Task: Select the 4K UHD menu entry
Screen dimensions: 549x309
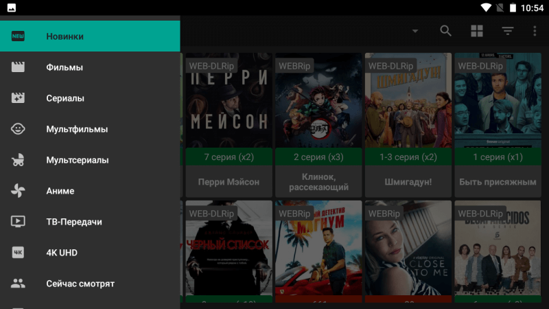Action: click(90, 252)
